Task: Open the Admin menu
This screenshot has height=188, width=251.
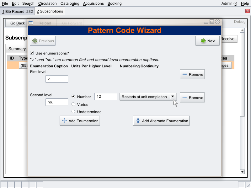Action: (229, 3)
